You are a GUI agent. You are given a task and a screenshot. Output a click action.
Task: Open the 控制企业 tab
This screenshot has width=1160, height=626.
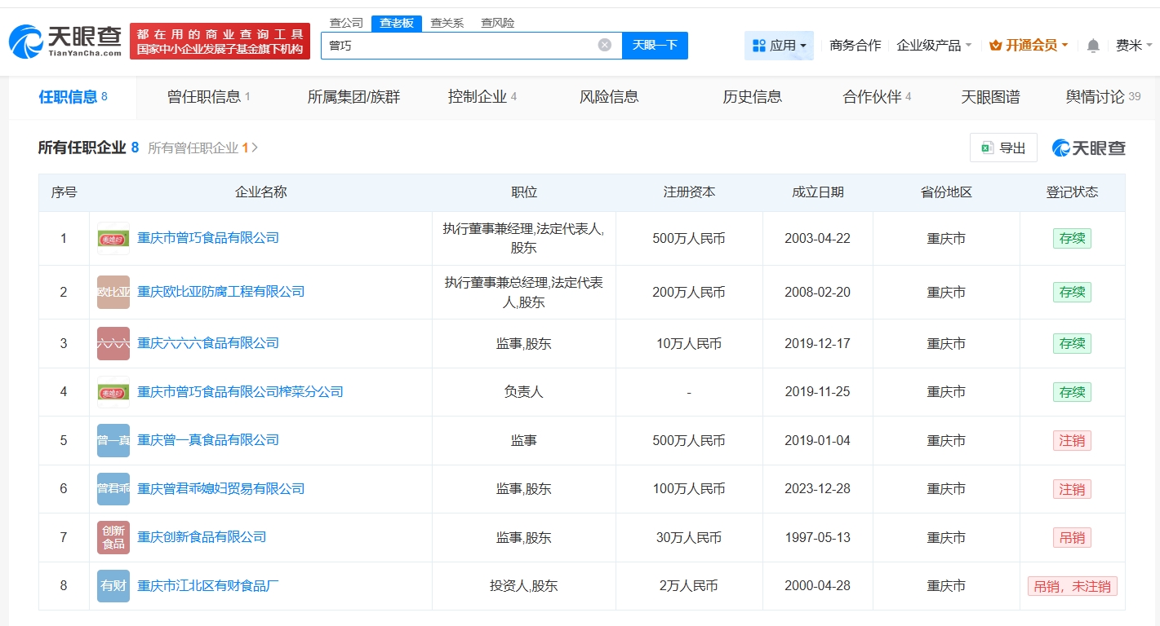click(482, 97)
